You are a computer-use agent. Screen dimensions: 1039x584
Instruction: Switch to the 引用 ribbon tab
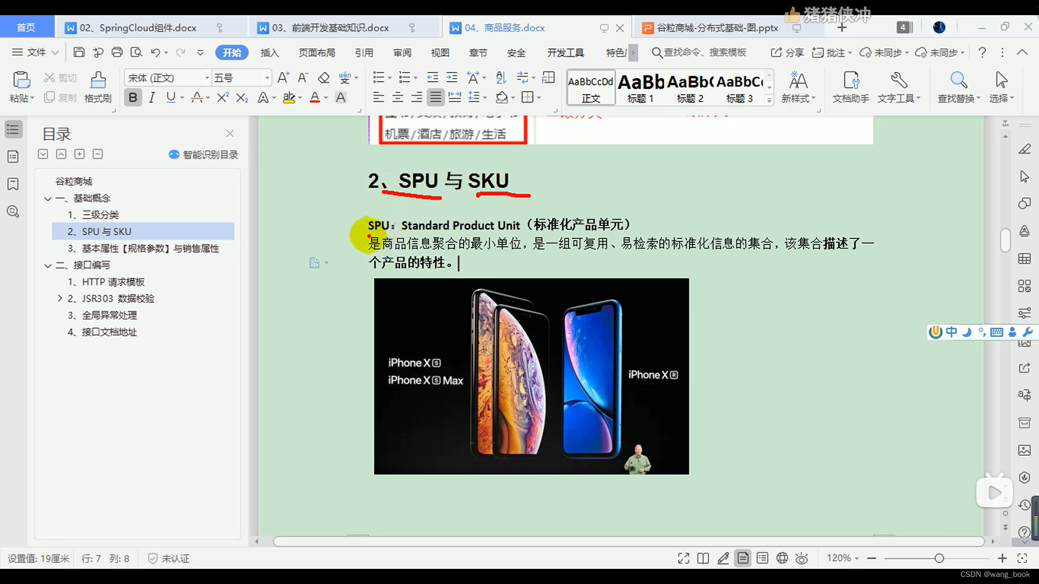pos(364,52)
